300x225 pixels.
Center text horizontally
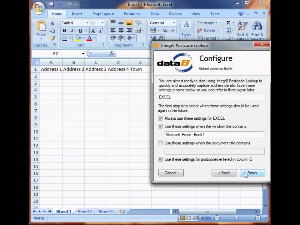tap(121, 30)
